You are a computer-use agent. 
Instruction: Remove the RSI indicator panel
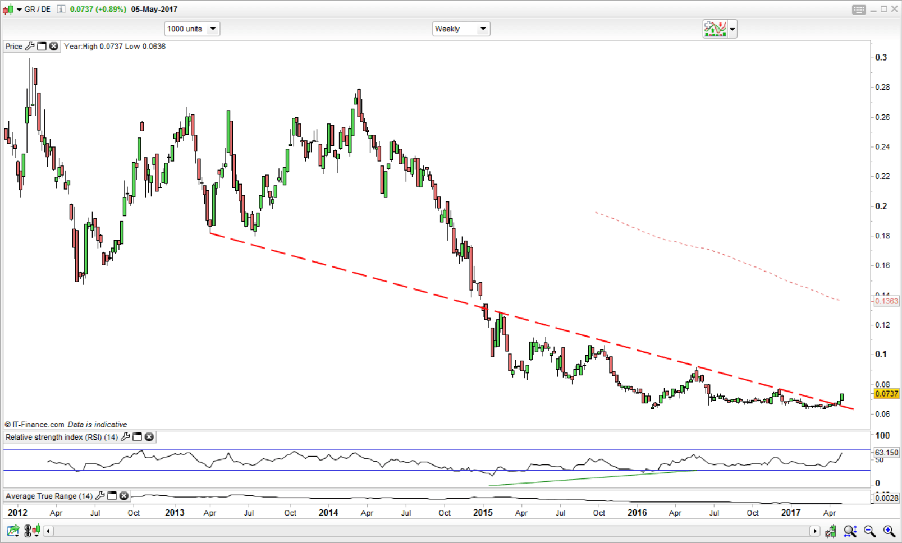point(149,437)
